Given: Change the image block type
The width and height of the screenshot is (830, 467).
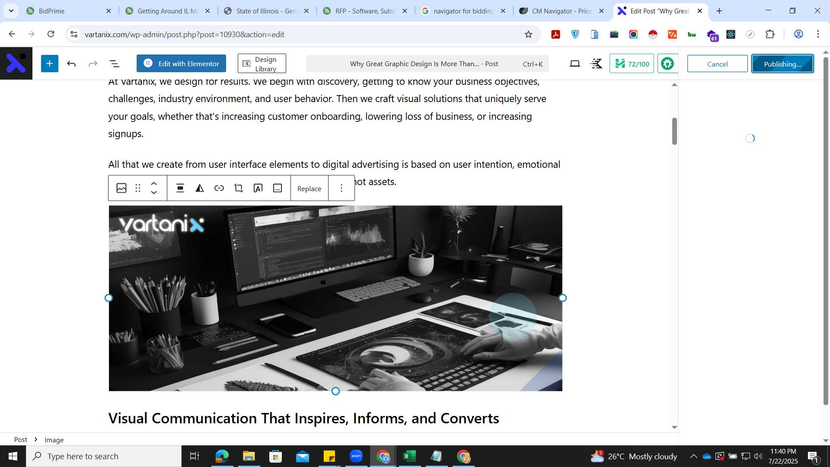Looking at the screenshot, I should (x=121, y=188).
